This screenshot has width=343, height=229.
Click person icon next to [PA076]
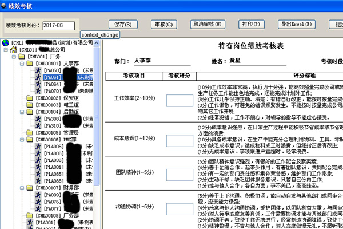point(38,202)
